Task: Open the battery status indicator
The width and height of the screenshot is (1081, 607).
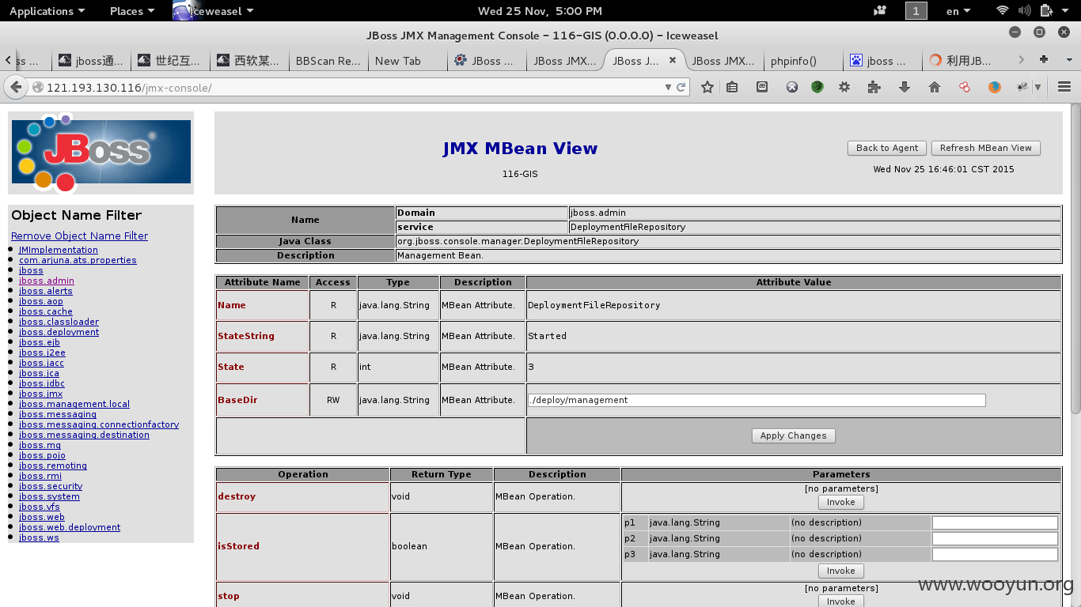Action: (1045, 11)
